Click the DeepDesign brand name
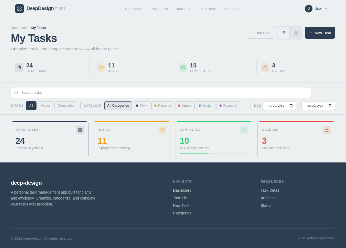 coord(40,8)
